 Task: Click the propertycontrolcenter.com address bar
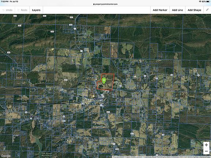pos(105,4)
